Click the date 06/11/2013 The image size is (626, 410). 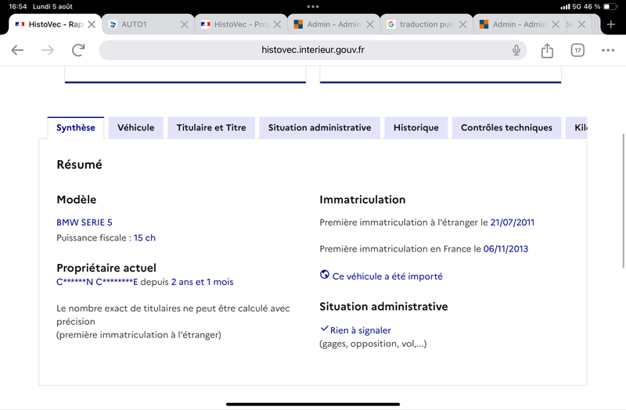[505, 249]
